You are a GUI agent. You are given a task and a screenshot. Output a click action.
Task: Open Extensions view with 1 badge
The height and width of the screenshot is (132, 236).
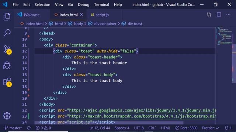click(7, 82)
